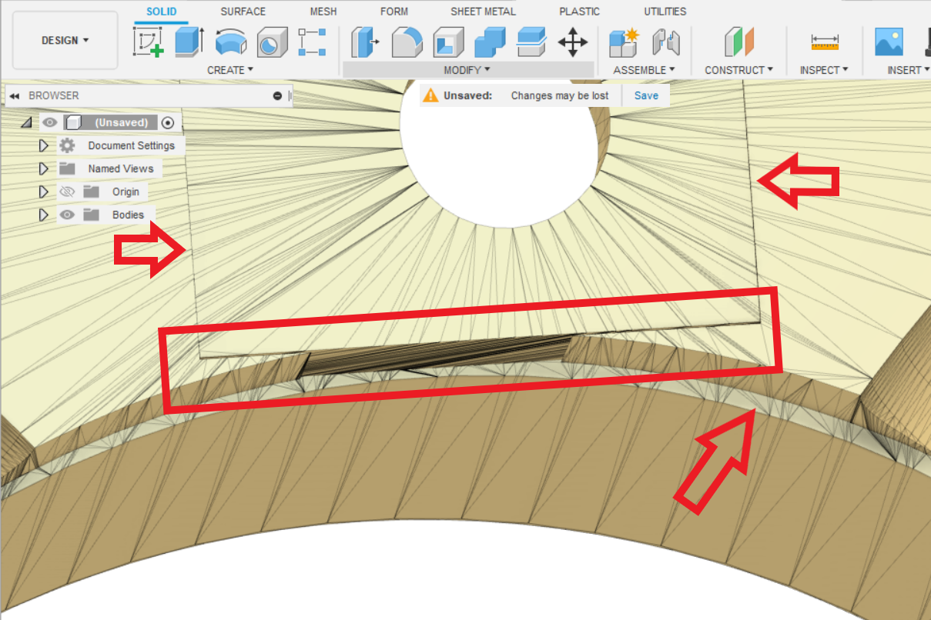Switch to the SURFACE tab
This screenshot has width=931, height=620.
click(243, 12)
